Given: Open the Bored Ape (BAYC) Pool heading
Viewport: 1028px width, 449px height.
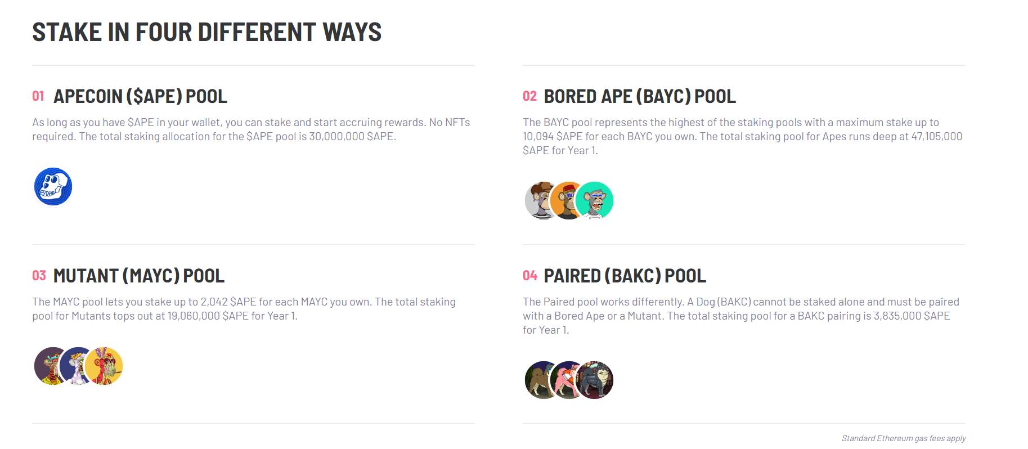Looking at the screenshot, I should pos(639,96).
